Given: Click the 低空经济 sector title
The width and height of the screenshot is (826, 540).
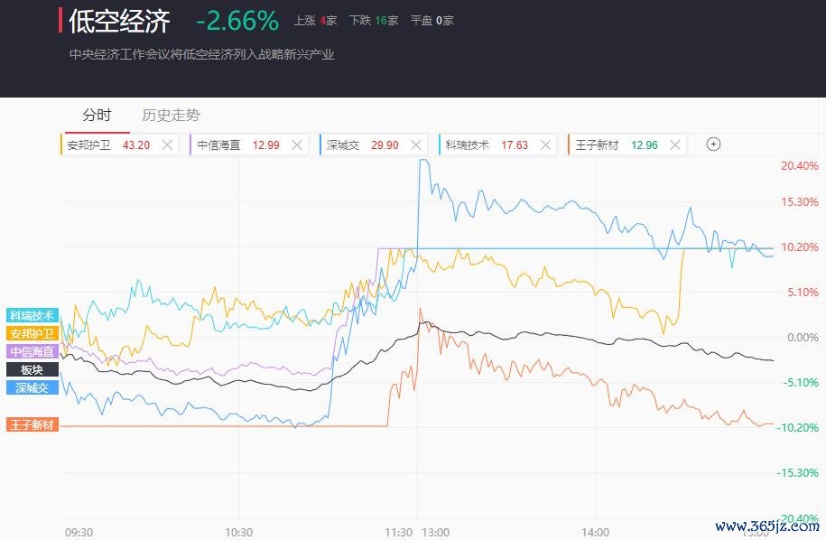Looking at the screenshot, I should pyautogui.click(x=119, y=20).
